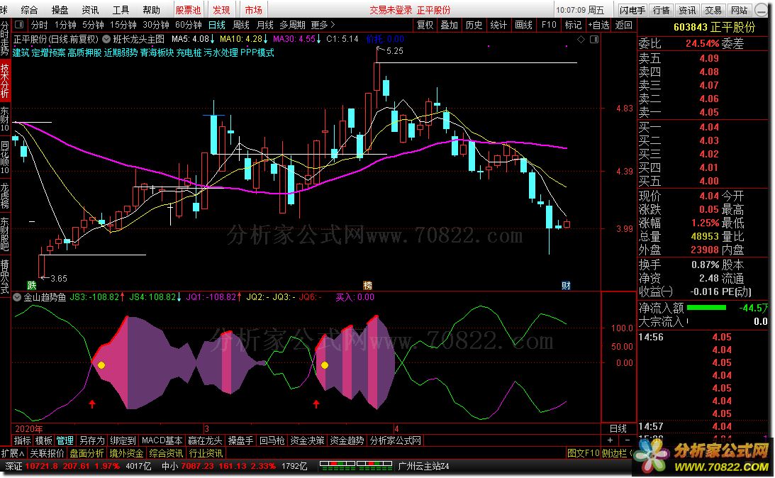Click the PPP模式 concept tag
Screen dimensions: 775x478
point(257,52)
